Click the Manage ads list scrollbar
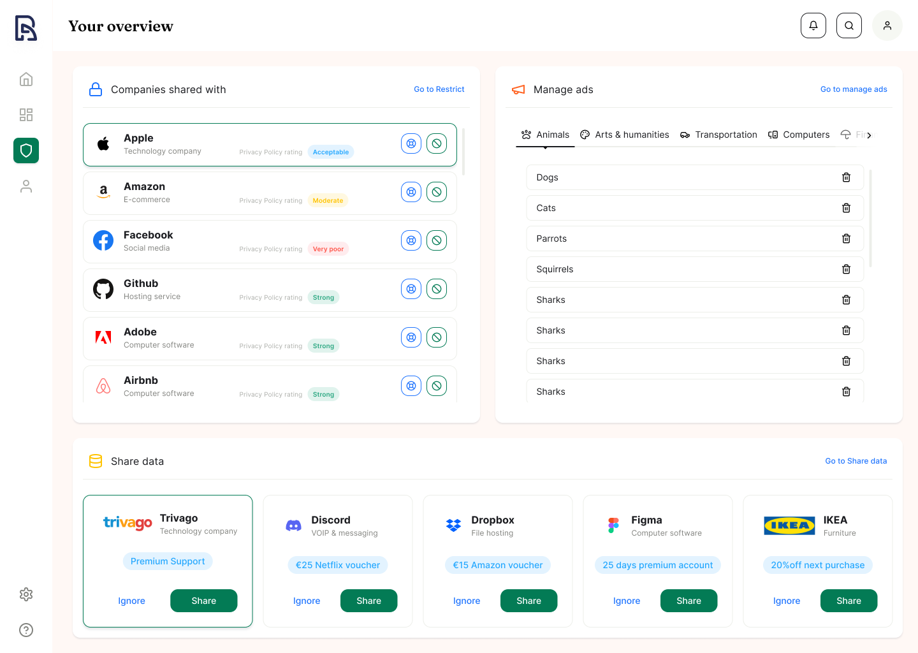 [870, 218]
